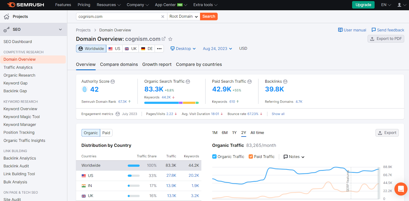The height and width of the screenshot is (201, 409).
Task: Click Show all engagement metrics link
Action: pyautogui.click(x=278, y=114)
